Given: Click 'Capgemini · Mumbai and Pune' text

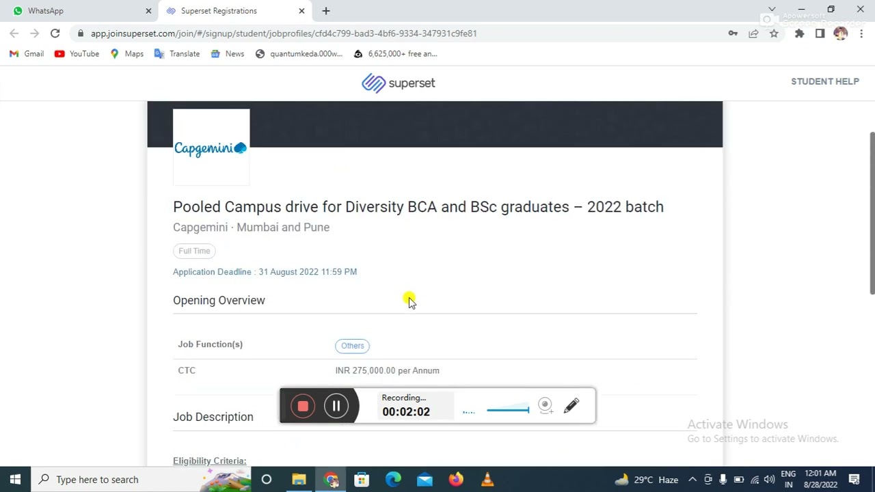Looking at the screenshot, I should click(x=251, y=228).
